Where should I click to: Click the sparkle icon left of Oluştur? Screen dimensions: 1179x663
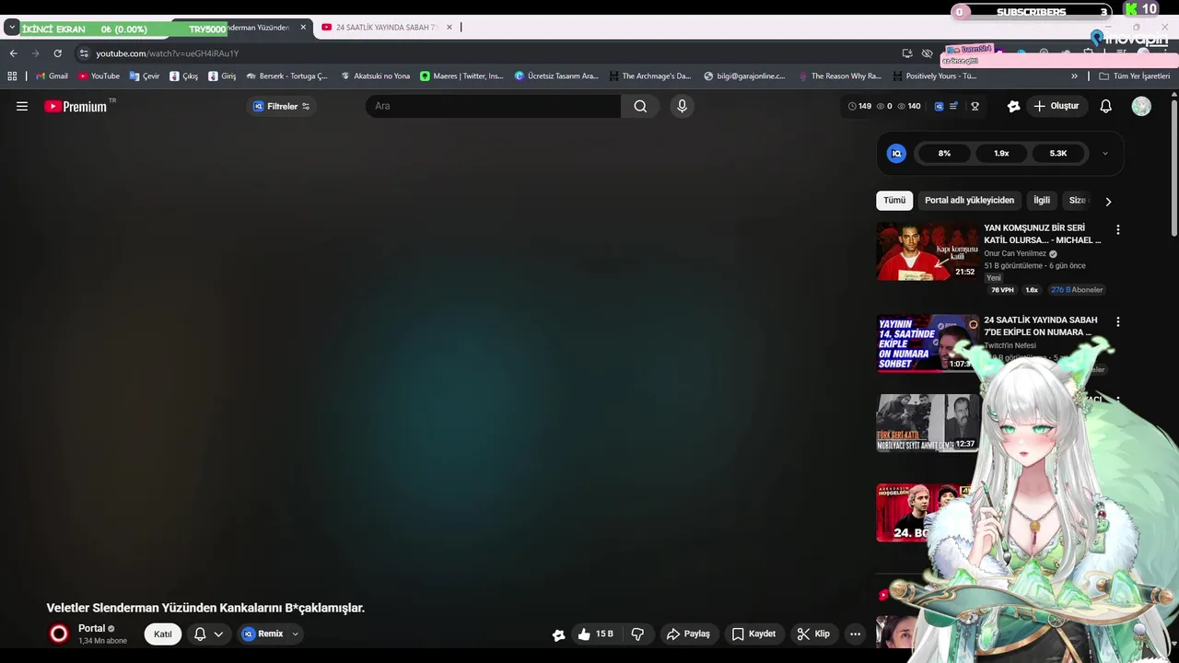1013,106
